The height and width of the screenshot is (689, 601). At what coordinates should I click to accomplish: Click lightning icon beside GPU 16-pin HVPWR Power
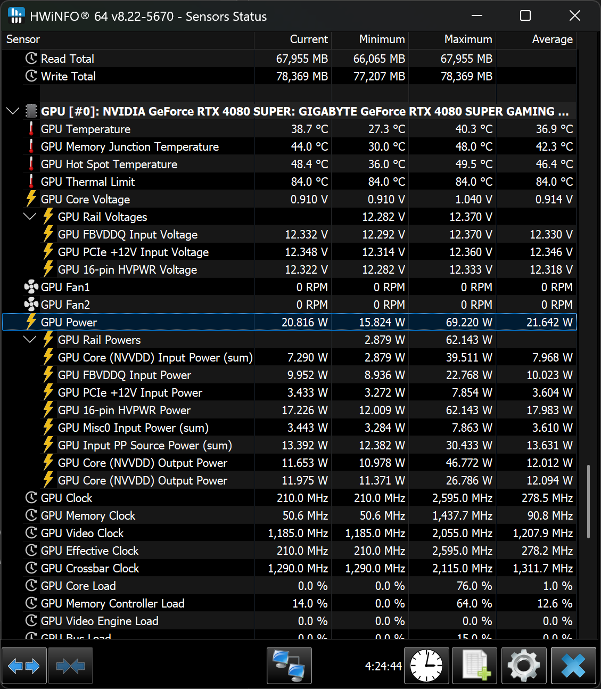click(x=48, y=410)
